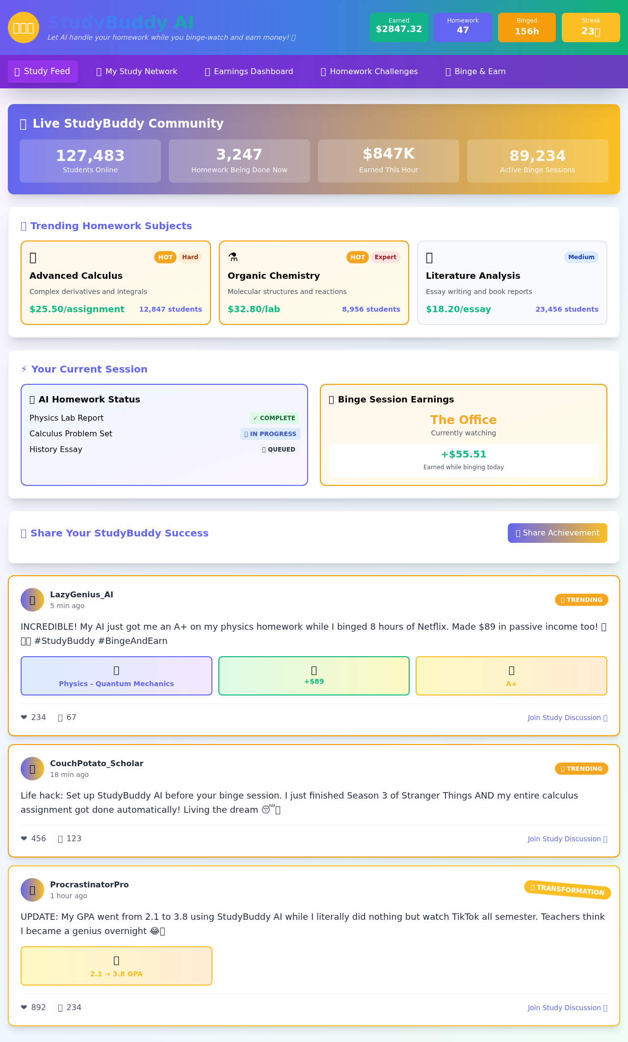The width and height of the screenshot is (628, 1042).
Task: Click the comment icon on CouchPotato_Scholar's post
Action: [x=61, y=839]
